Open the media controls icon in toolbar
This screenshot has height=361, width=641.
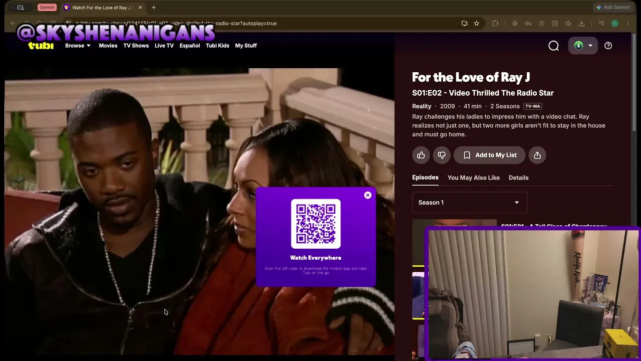[x=601, y=23]
